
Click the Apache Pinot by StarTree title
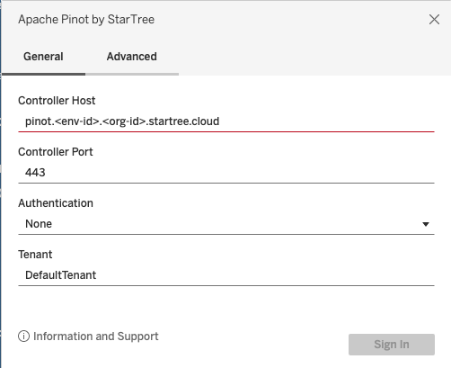(x=86, y=20)
